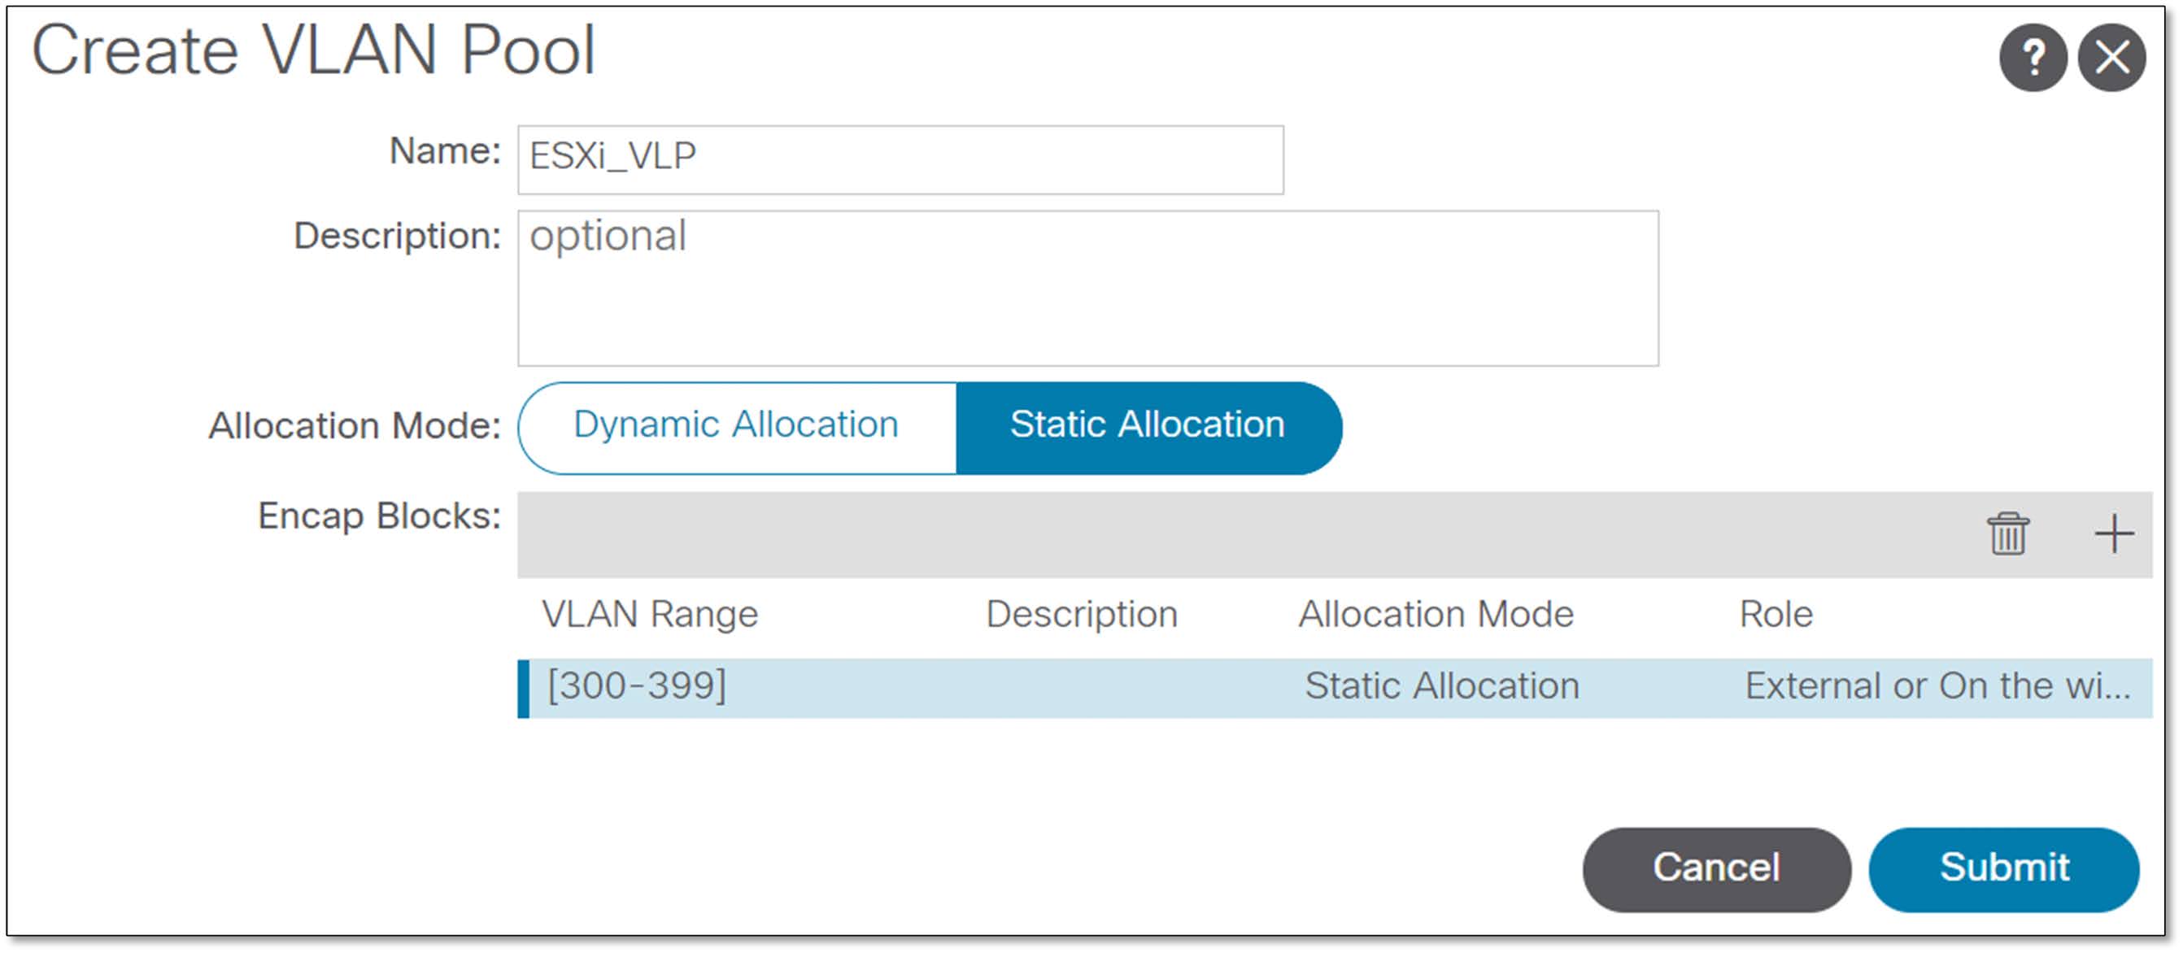Click into the Name field showing ESXi_VLP
The image size is (2183, 953).
(898, 158)
